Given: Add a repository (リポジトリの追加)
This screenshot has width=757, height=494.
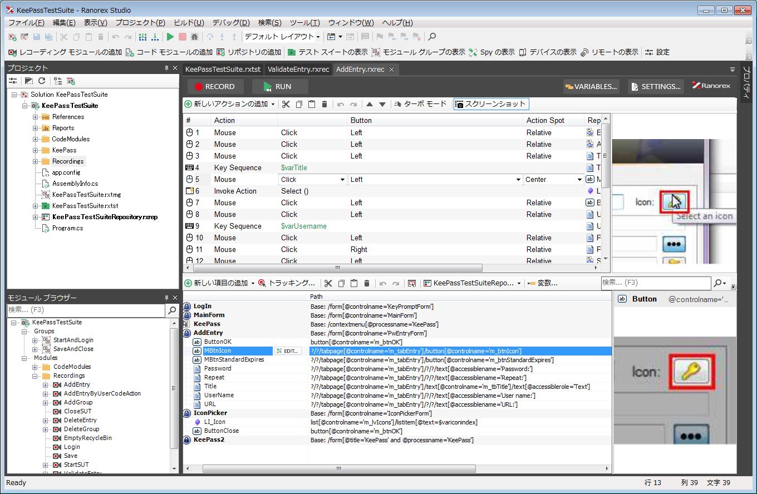Looking at the screenshot, I should [x=249, y=52].
